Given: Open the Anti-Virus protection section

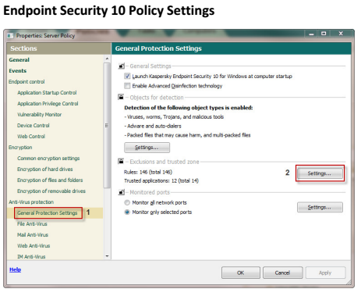Looking at the screenshot, I should pyautogui.click(x=31, y=202).
